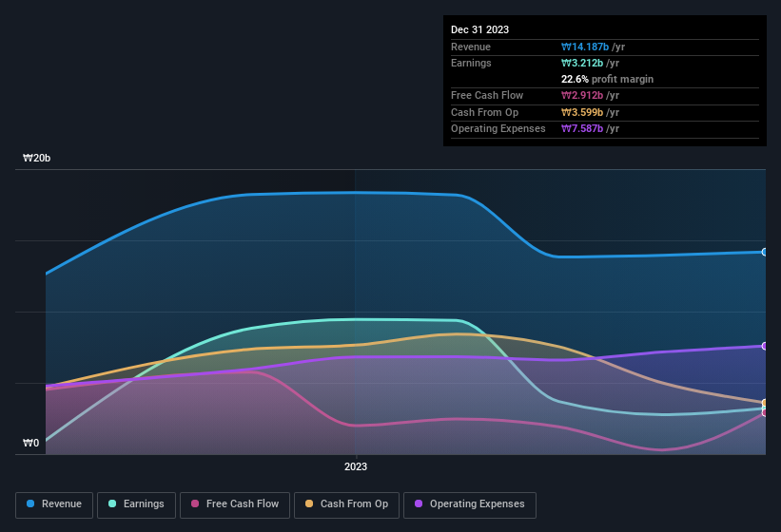The image size is (781, 532).
Task: Click the ₩14.187b revenue value
Action: (585, 47)
